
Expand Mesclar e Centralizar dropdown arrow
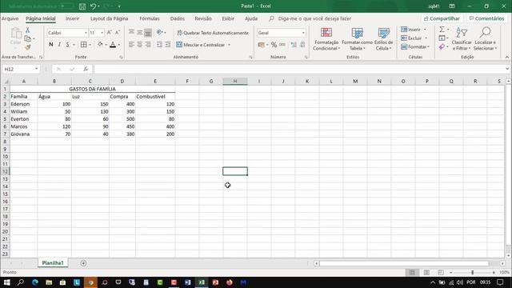230,45
